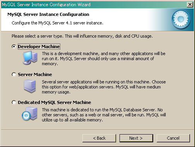Click the wizard title bar text
The height and width of the screenshot is (147, 195).
pos(46,5)
